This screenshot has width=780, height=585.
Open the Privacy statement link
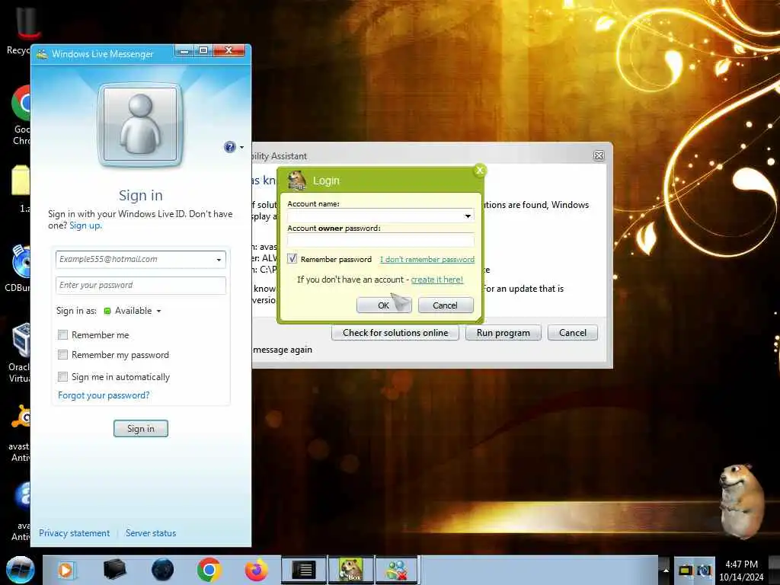pyautogui.click(x=74, y=533)
